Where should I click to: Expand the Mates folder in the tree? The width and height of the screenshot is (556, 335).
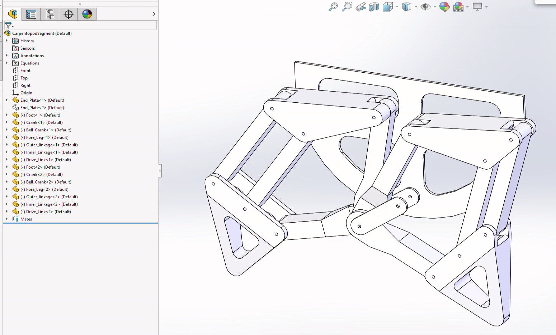(x=7, y=219)
